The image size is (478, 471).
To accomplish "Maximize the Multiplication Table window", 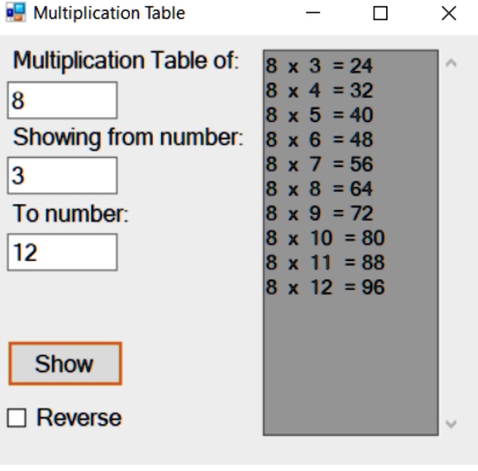I will (381, 13).
